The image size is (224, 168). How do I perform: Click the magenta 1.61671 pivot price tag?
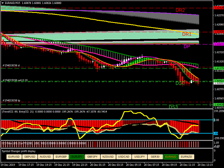pos(219,44)
